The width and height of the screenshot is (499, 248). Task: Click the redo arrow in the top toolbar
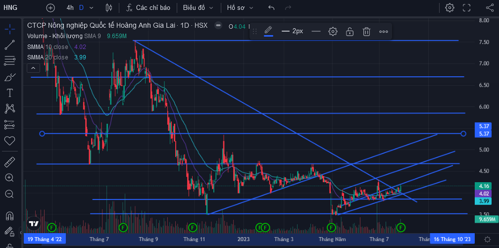pyautogui.click(x=288, y=7)
